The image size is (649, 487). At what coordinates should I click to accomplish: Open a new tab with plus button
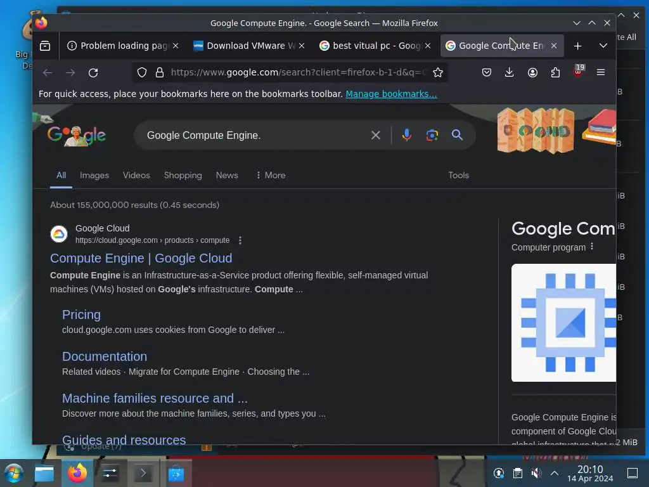click(578, 46)
